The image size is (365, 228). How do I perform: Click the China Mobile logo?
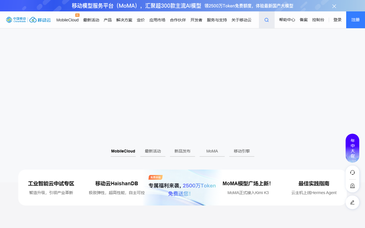[x=16, y=20]
